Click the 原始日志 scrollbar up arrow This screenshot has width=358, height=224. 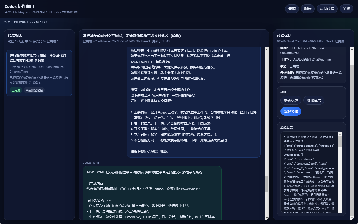tap(340, 134)
